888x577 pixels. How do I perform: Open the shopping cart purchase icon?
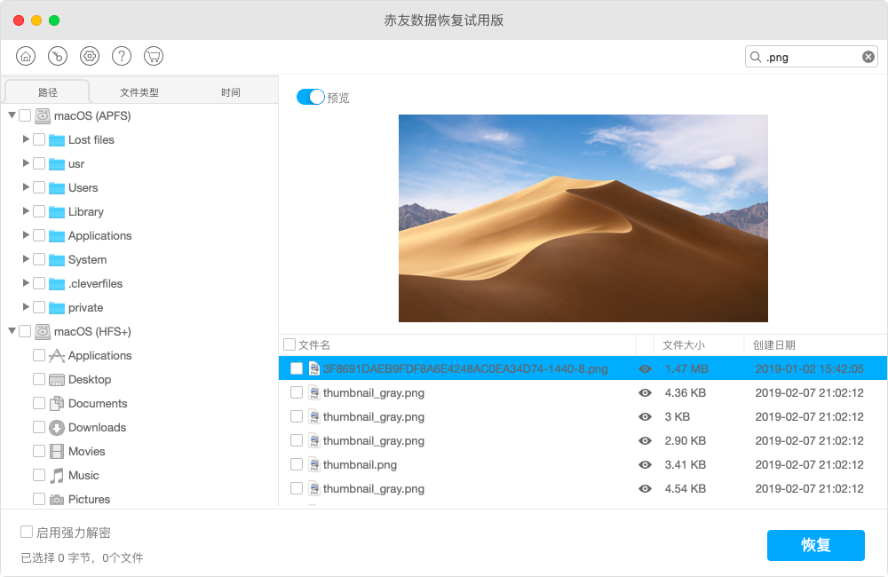tap(154, 56)
